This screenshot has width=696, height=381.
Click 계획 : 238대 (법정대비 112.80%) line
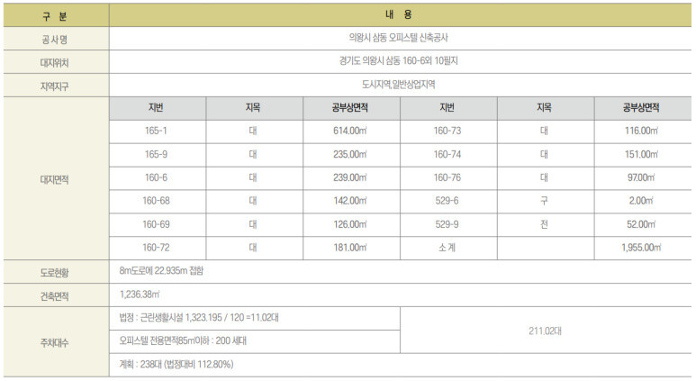tap(176, 365)
